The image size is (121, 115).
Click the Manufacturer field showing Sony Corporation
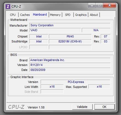click(70, 25)
